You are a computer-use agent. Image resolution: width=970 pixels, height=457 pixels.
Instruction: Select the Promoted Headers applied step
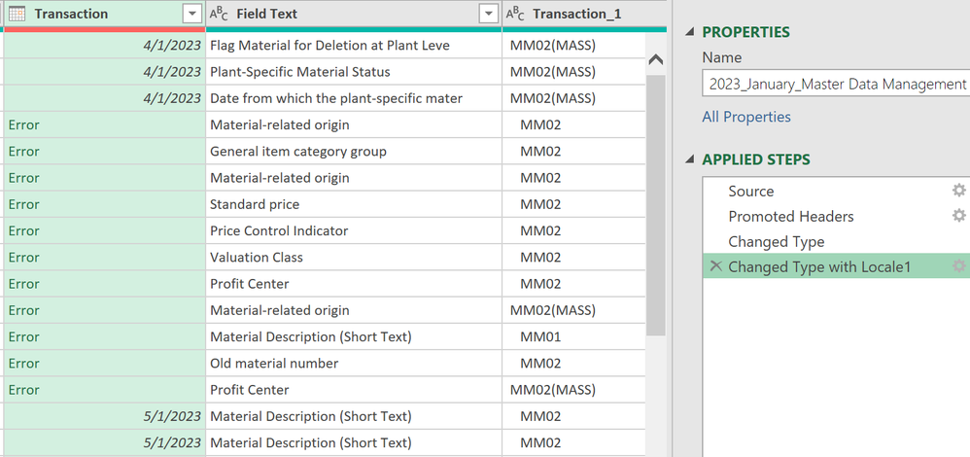(790, 216)
